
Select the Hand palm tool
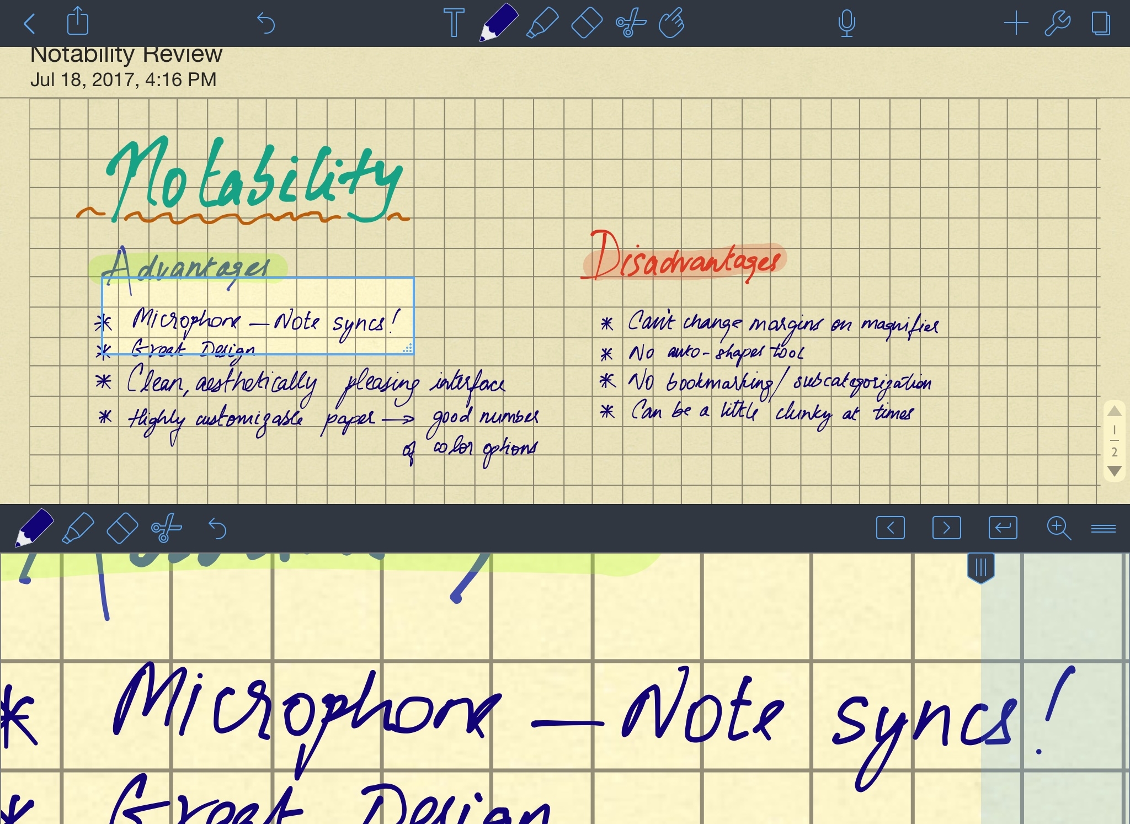[x=672, y=23]
